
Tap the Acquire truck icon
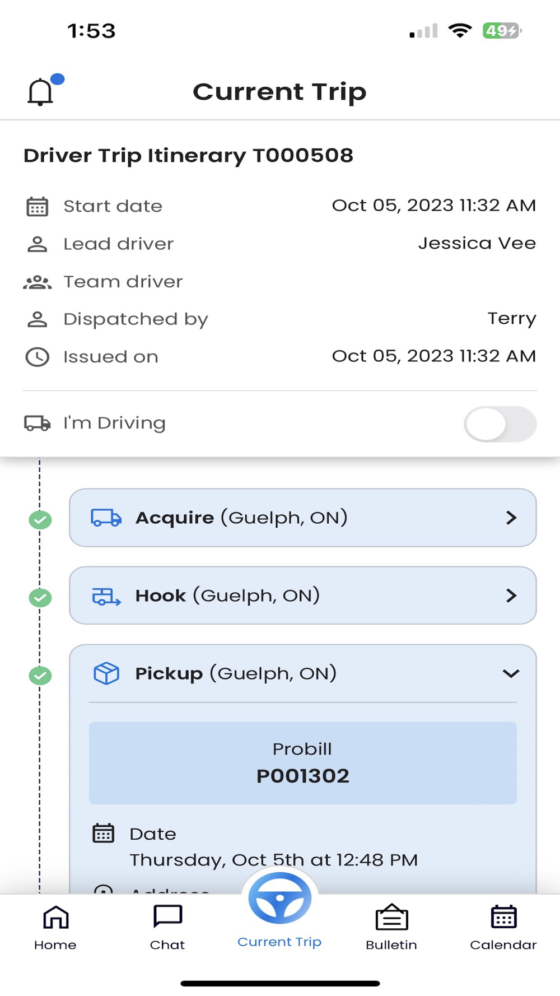tap(106, 518)
